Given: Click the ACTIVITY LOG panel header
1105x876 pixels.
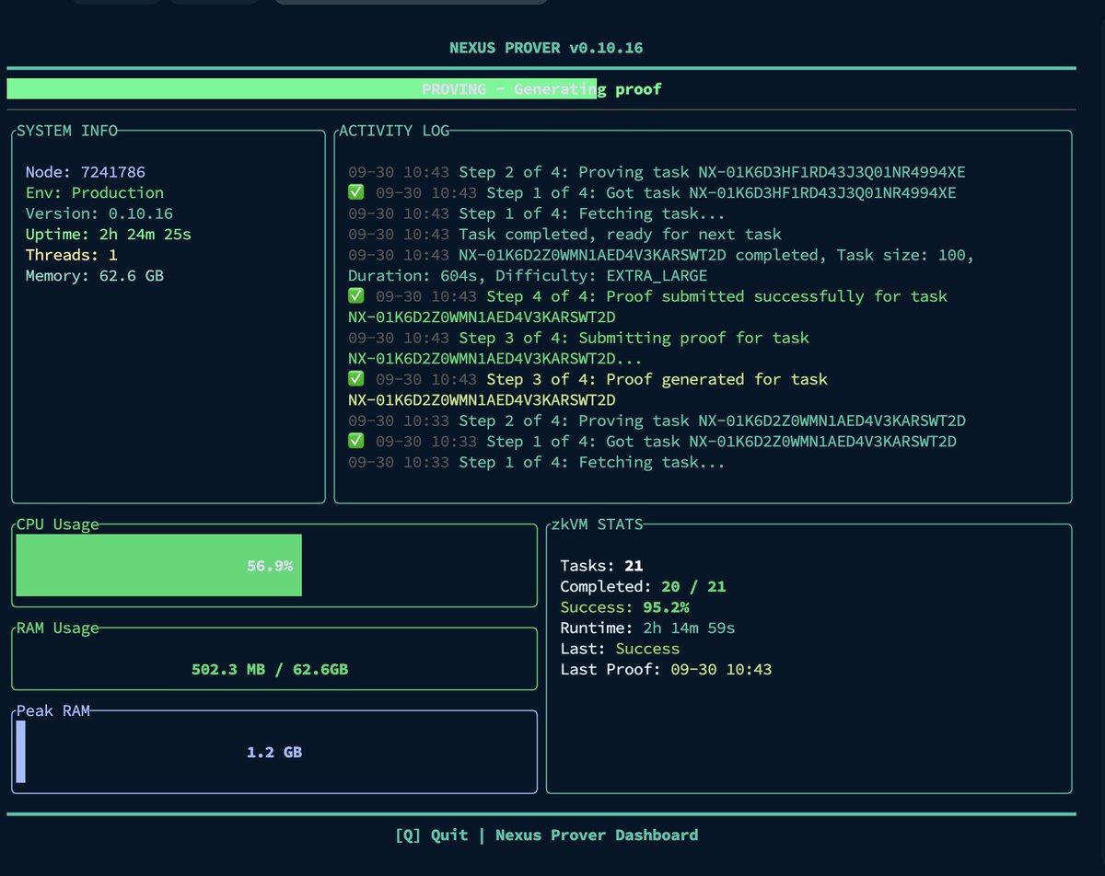Looking at the screenshot, I should [x=394, y=131].
